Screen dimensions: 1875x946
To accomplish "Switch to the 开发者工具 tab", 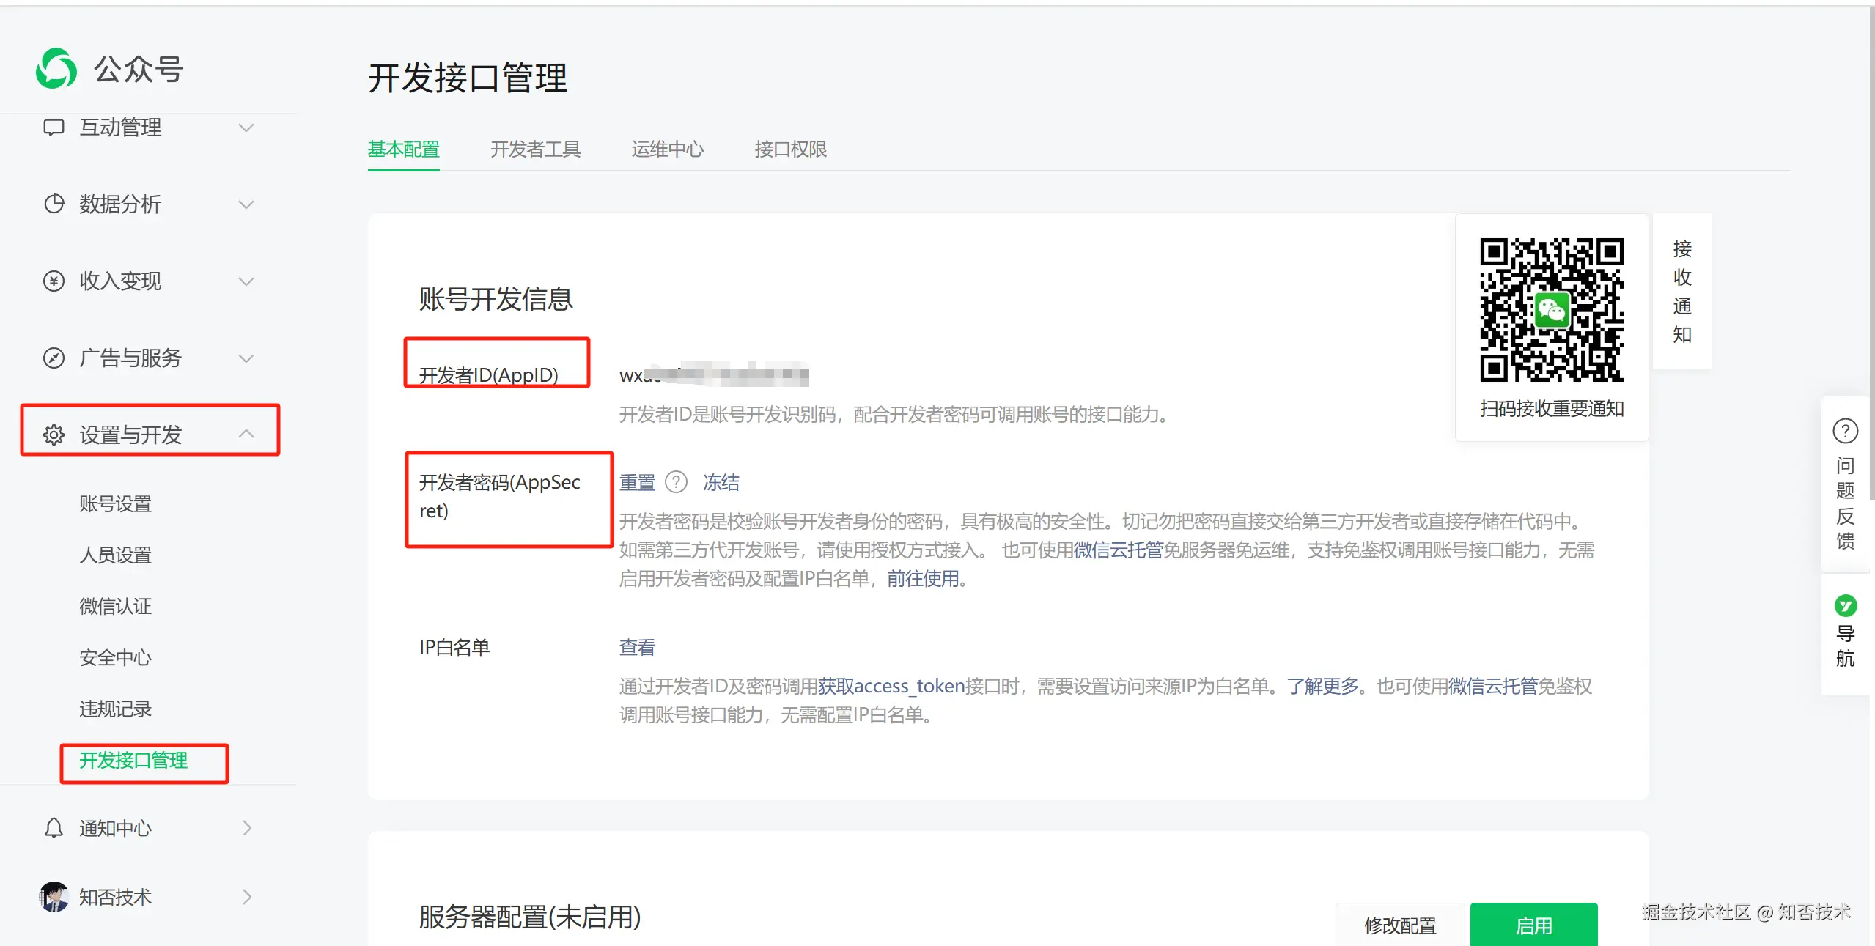I will pos(535,149).
